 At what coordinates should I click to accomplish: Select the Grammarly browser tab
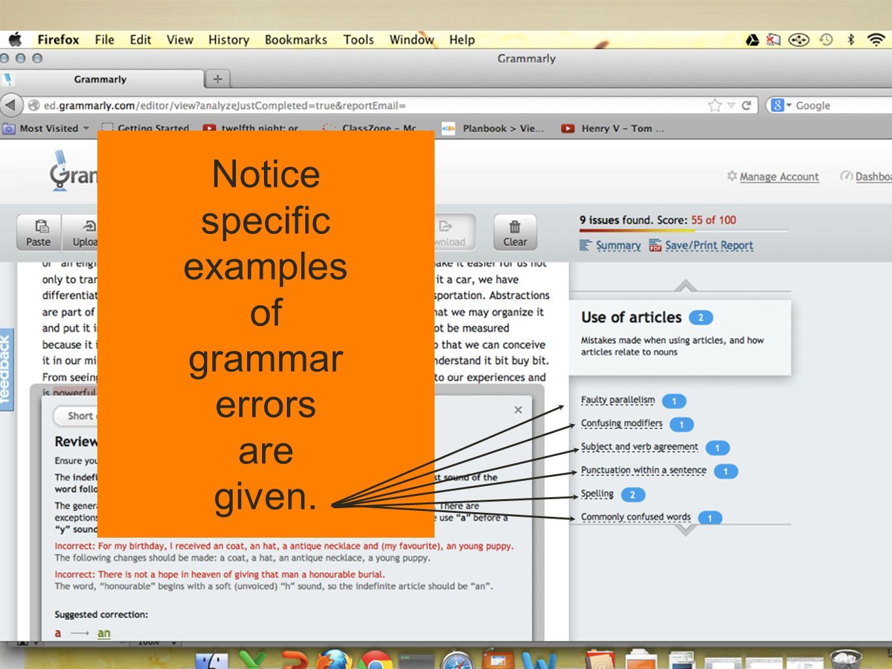[x=101, y=79]
